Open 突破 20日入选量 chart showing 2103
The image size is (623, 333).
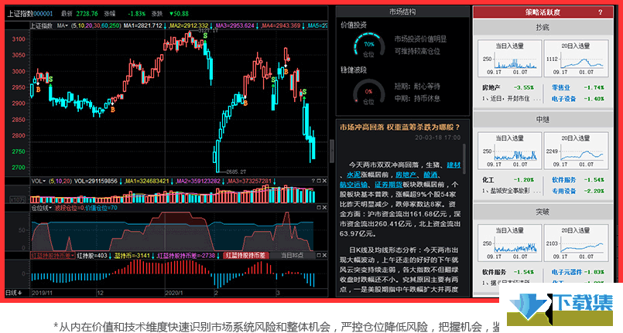click(x=576, y=243)
